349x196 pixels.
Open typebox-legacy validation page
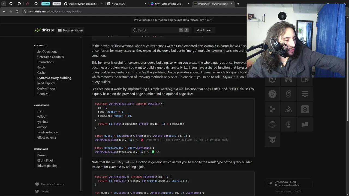(x=47, y=132)
